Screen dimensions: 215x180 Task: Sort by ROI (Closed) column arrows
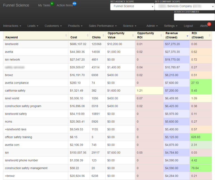(x=209, y=35)
